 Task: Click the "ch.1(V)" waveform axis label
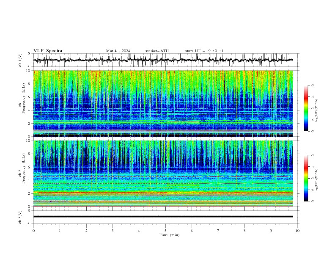[x=20, y=60]
